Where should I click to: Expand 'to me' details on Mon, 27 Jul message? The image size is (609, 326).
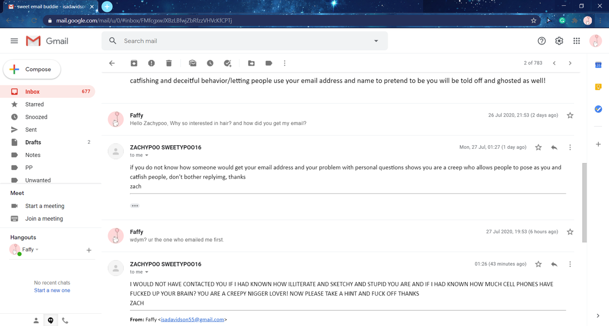click(147, 155)
